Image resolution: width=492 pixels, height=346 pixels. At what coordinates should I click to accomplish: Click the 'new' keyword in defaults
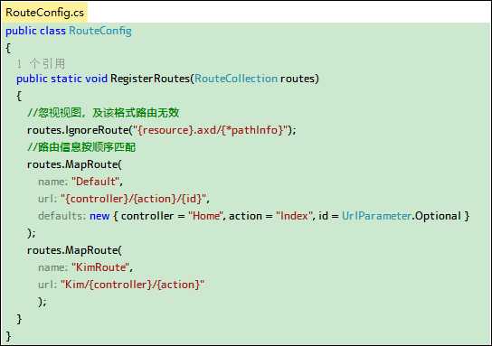pos(99,216)
